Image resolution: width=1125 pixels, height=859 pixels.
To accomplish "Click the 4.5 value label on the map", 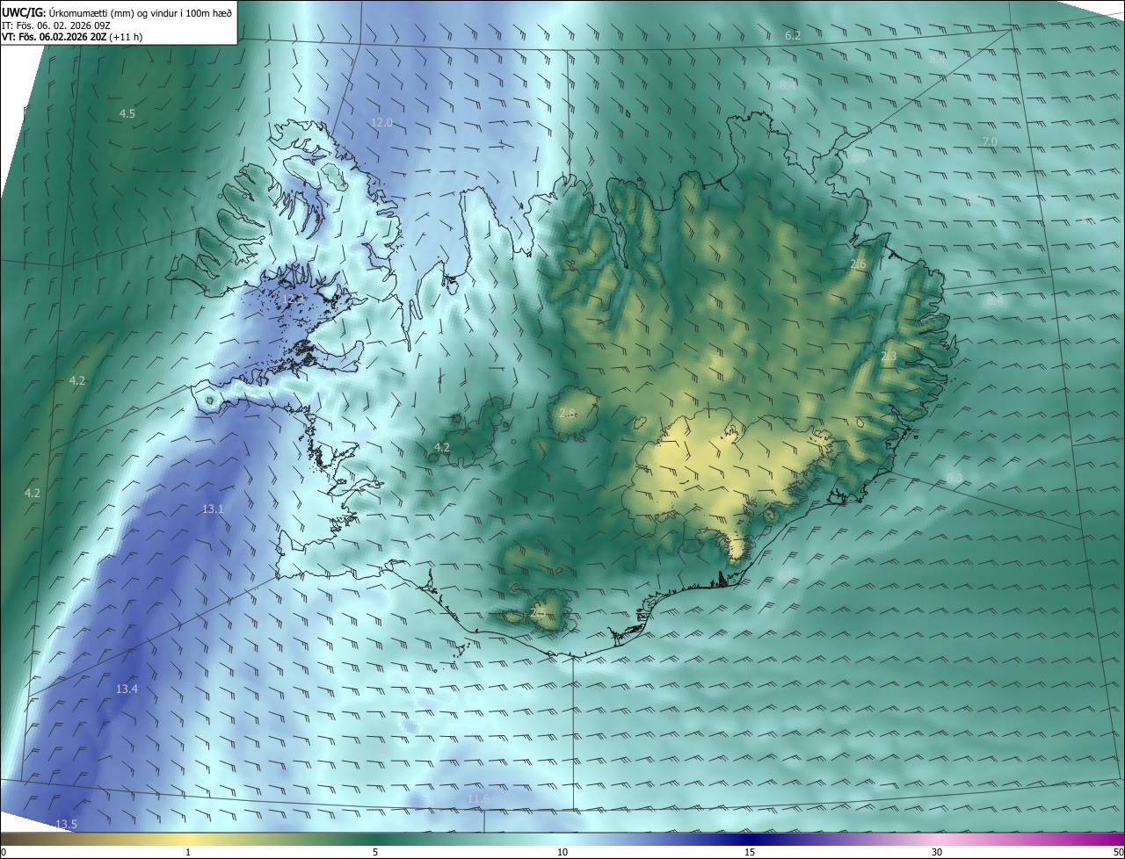I will pos(127,114).
